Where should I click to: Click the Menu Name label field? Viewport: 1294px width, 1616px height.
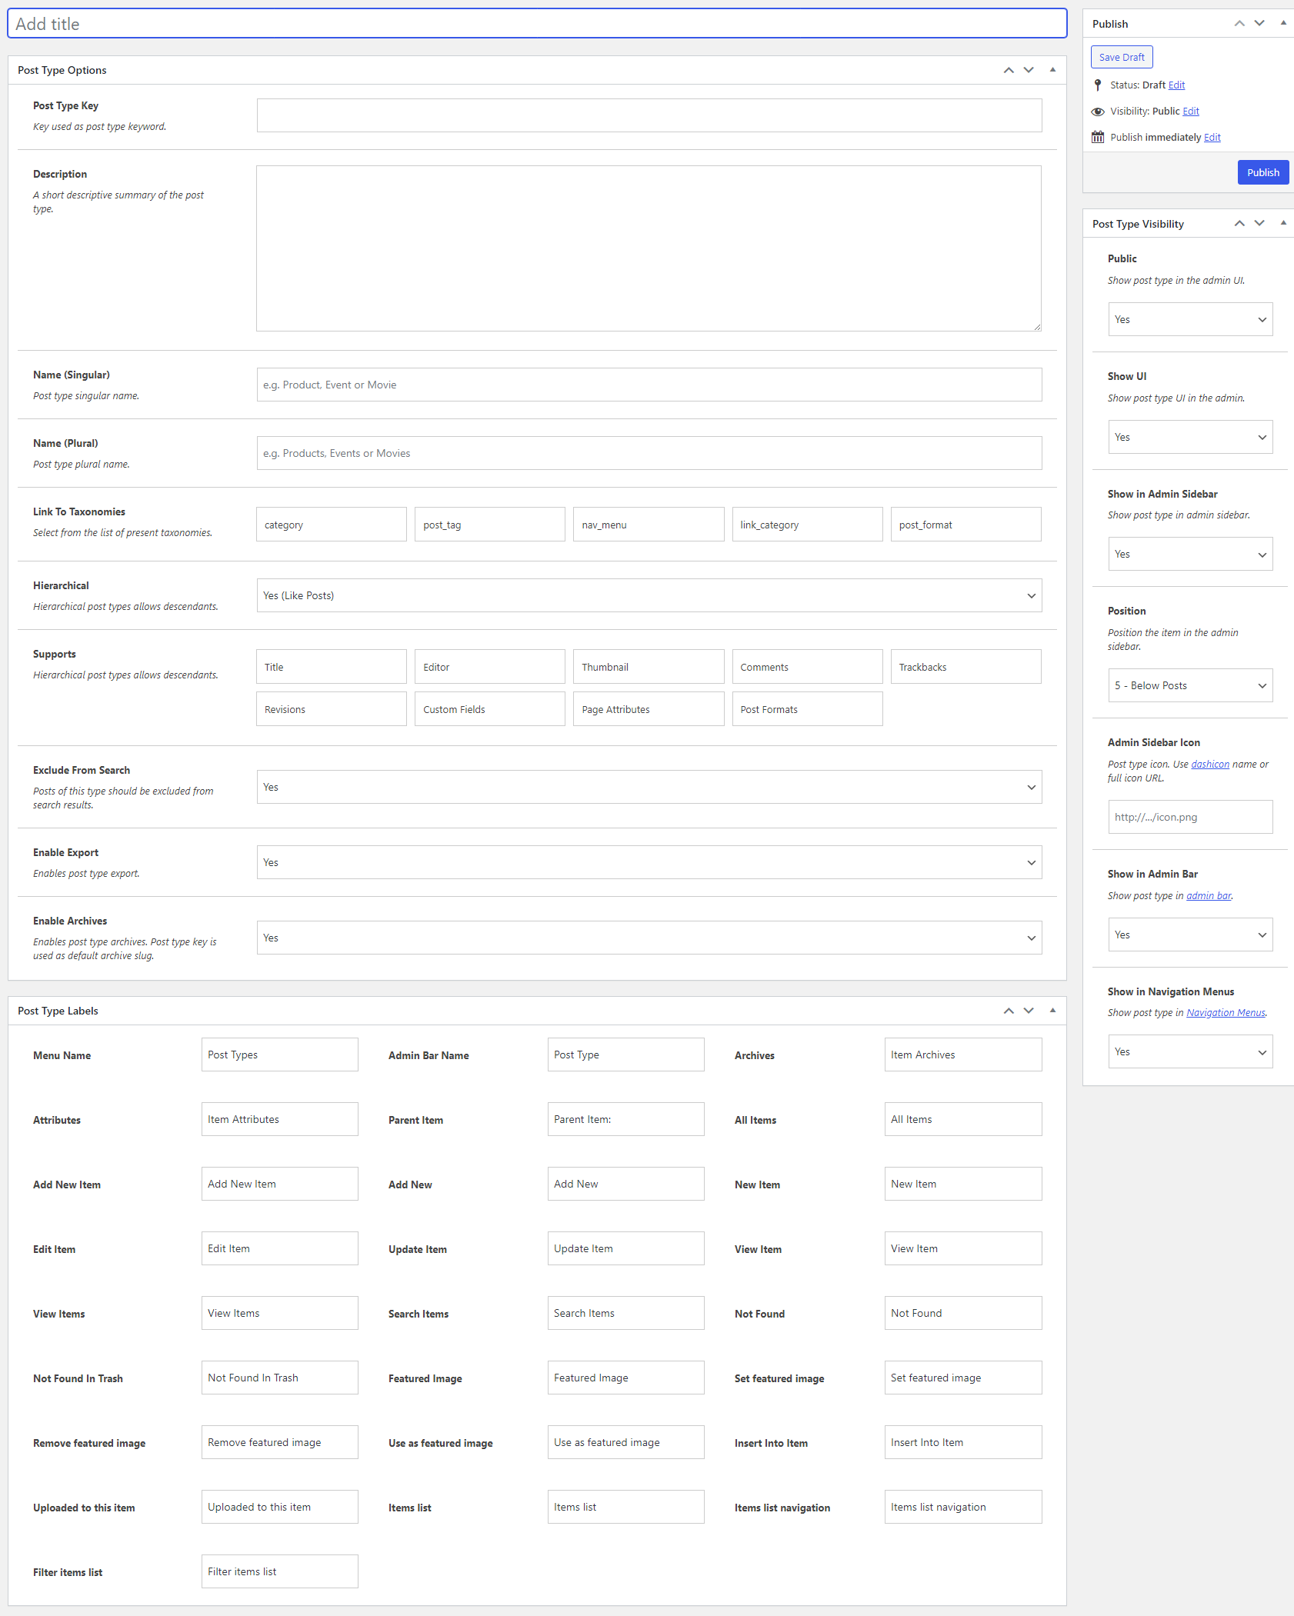(280, 1055)
